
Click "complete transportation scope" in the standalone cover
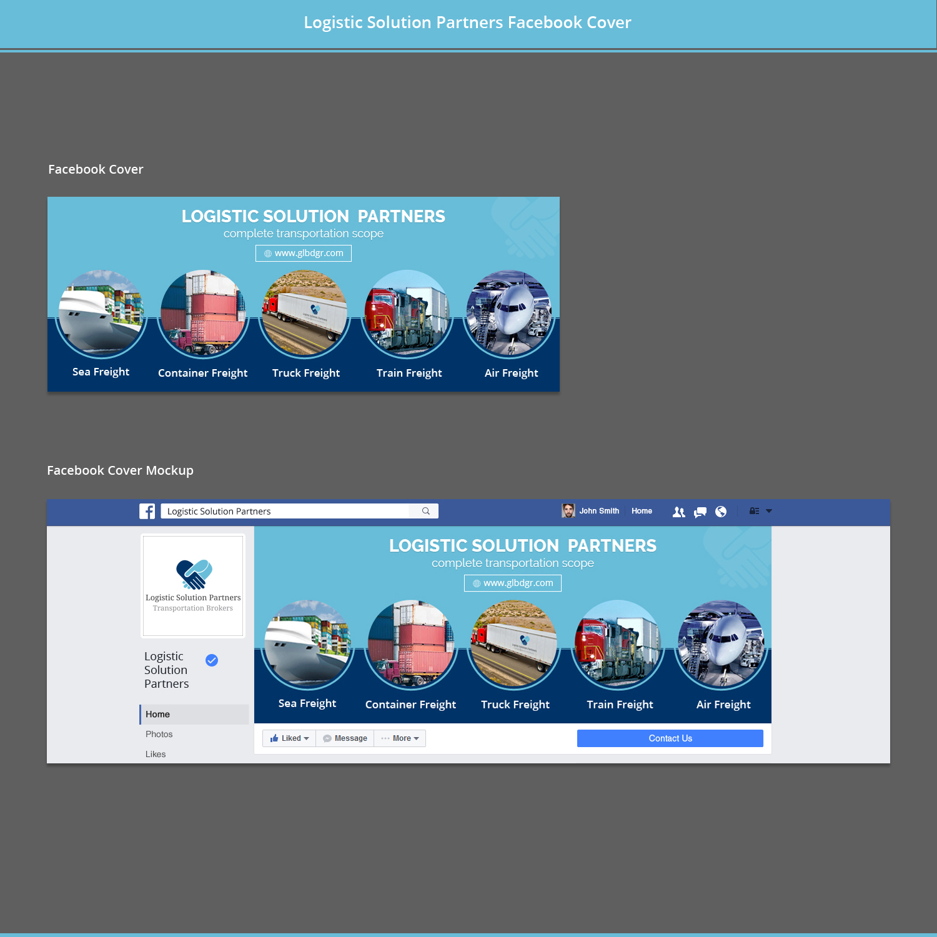[x=304, y=233]
